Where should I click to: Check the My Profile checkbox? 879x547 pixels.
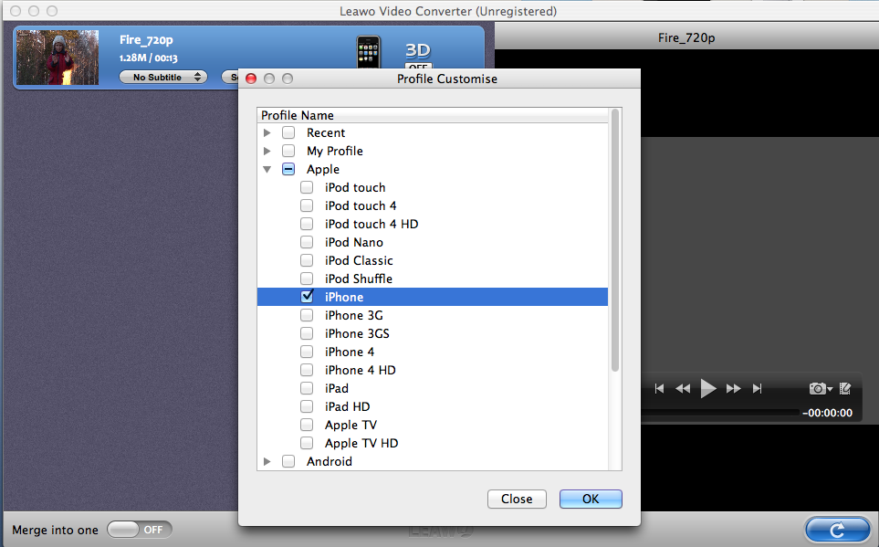coord(288,151)
